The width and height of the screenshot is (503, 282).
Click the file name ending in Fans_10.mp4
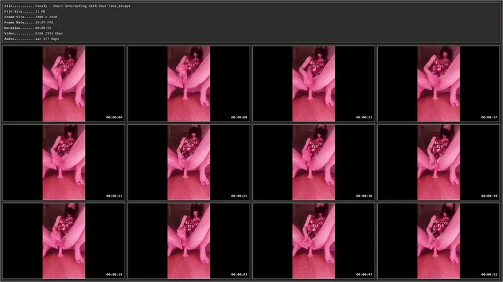pos(83,6)
